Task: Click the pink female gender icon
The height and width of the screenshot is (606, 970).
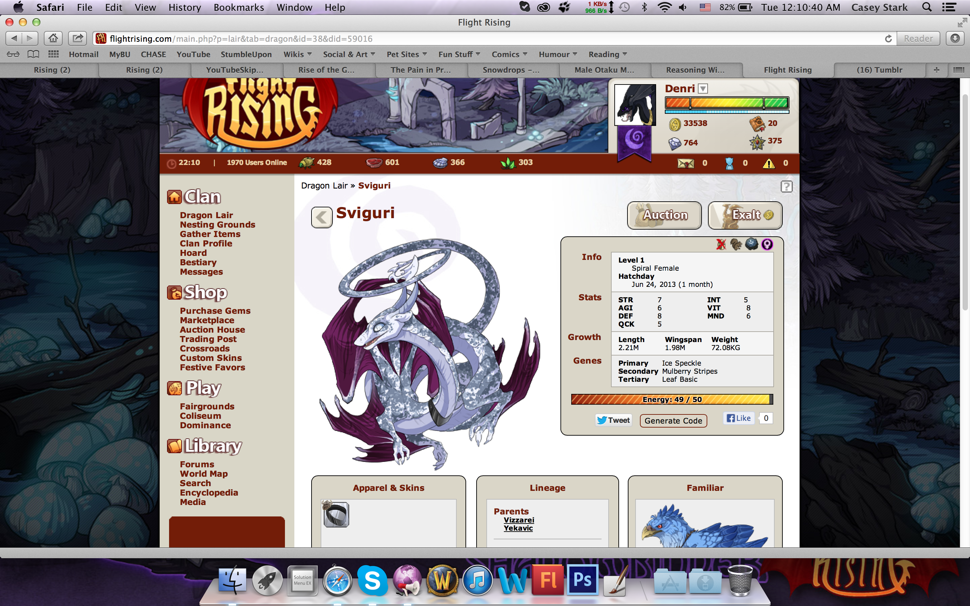Action: (767, 244)
